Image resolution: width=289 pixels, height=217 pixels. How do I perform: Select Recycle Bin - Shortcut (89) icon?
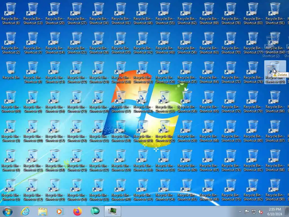pos(11,102)
